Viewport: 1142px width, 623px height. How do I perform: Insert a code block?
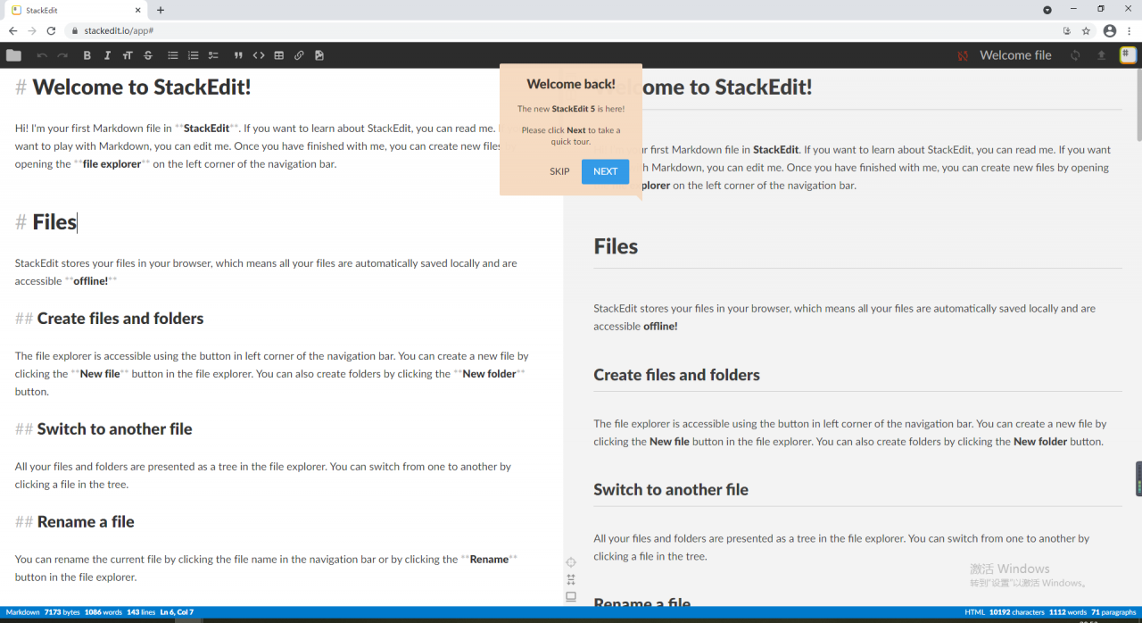259,55
